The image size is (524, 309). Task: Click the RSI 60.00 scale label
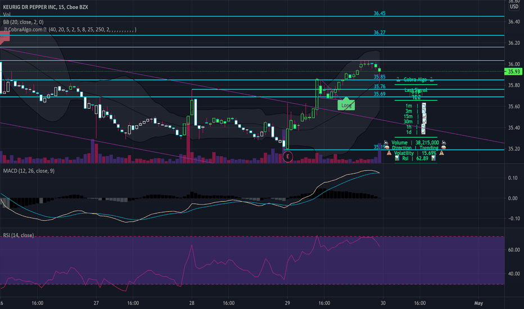pos(514,249)
